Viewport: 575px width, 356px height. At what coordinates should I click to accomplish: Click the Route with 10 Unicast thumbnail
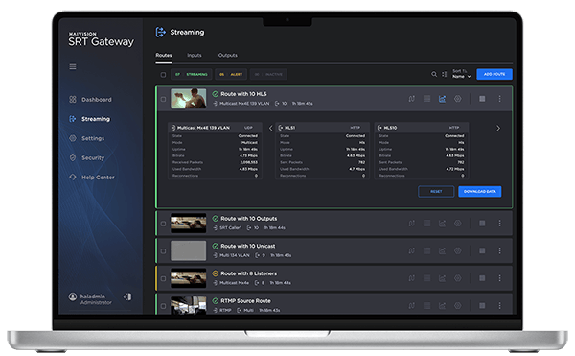click(x=189, y=250)
